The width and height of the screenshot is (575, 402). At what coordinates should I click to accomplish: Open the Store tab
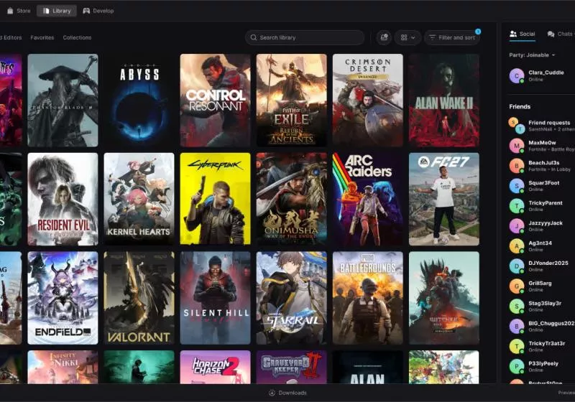point(19,11)
